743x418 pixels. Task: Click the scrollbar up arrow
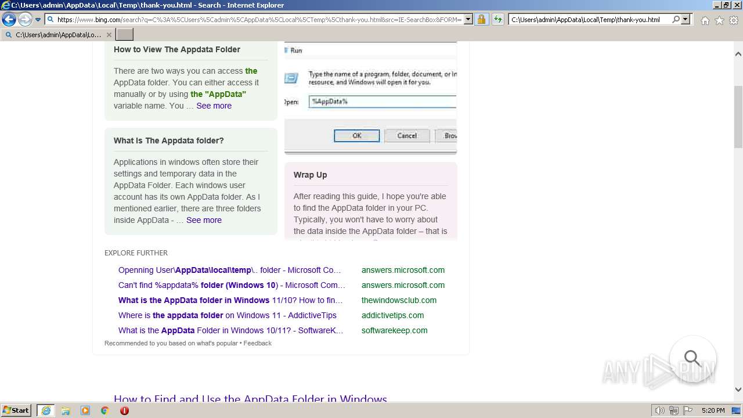click(738, 54)
